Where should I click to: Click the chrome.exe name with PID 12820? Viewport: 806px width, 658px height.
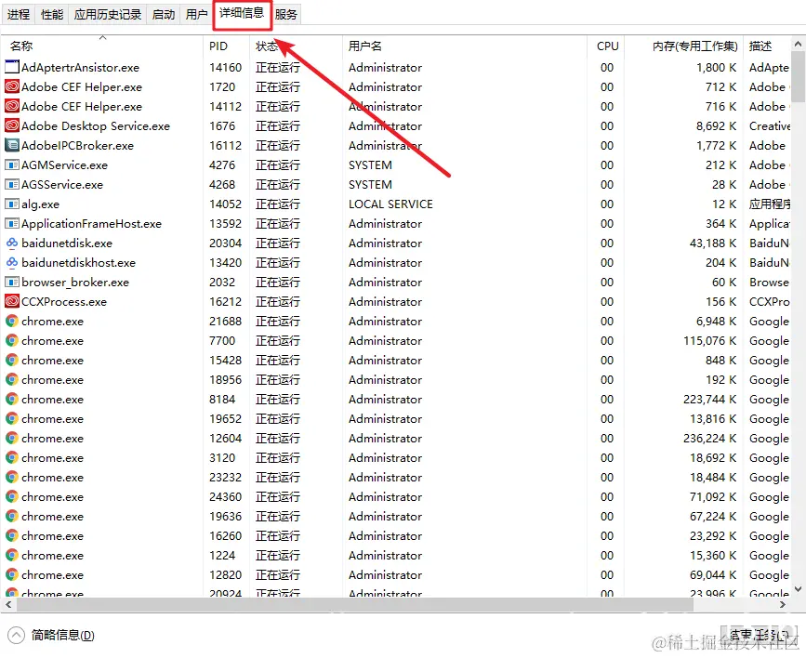52,575
